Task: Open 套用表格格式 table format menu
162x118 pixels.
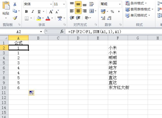Action: pyautogui.click(x=139, y=9)
